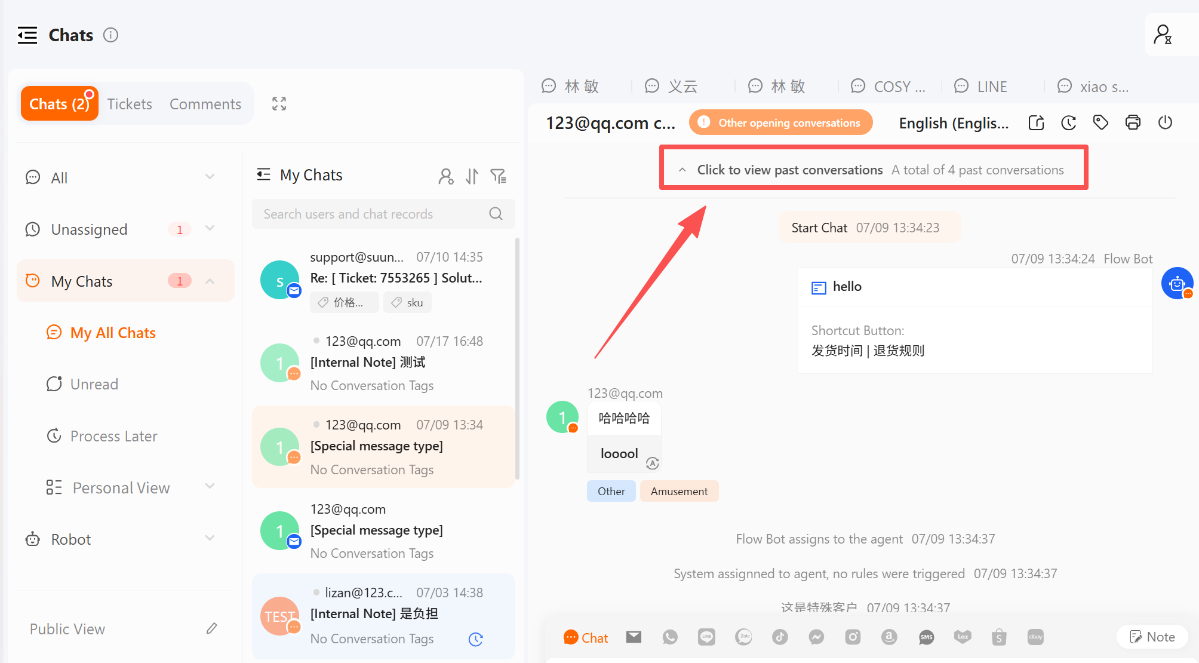
Task: Switch to the Tickets tab
Action: [x=130, y=104]
